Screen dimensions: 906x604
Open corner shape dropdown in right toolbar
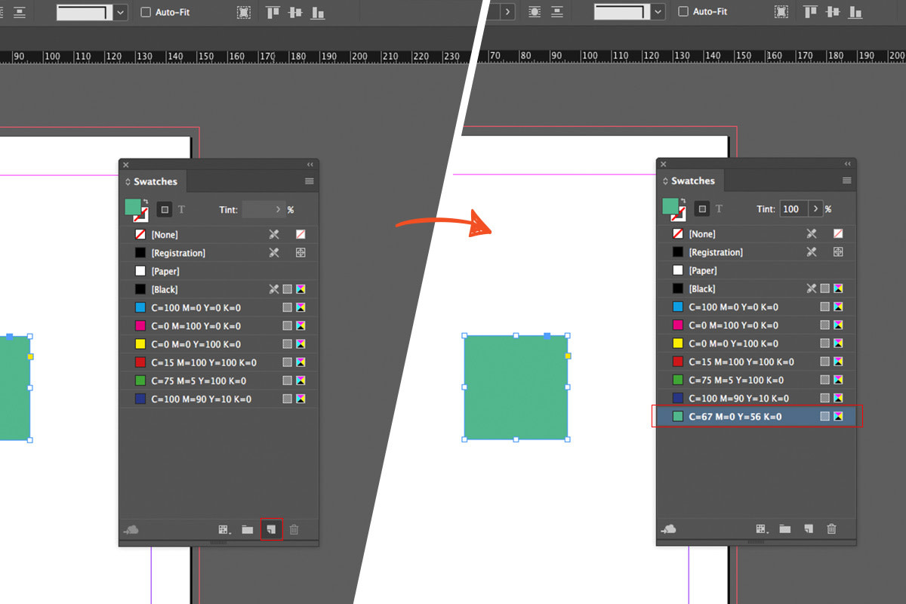coord(659,12)
